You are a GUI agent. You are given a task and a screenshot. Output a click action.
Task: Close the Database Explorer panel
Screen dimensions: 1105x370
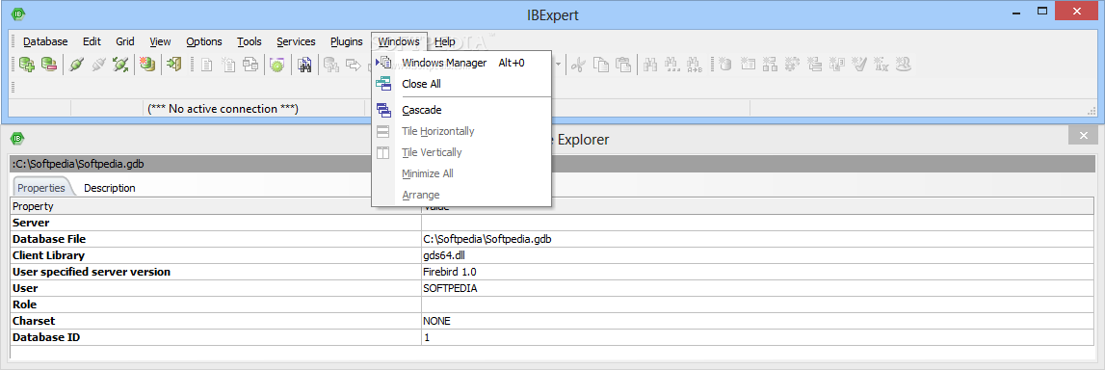[x=1083, y=136]
